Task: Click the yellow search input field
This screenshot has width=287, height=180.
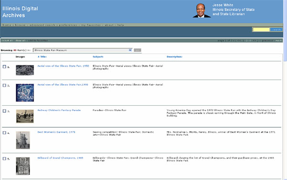Action: (x=261, y=30)
